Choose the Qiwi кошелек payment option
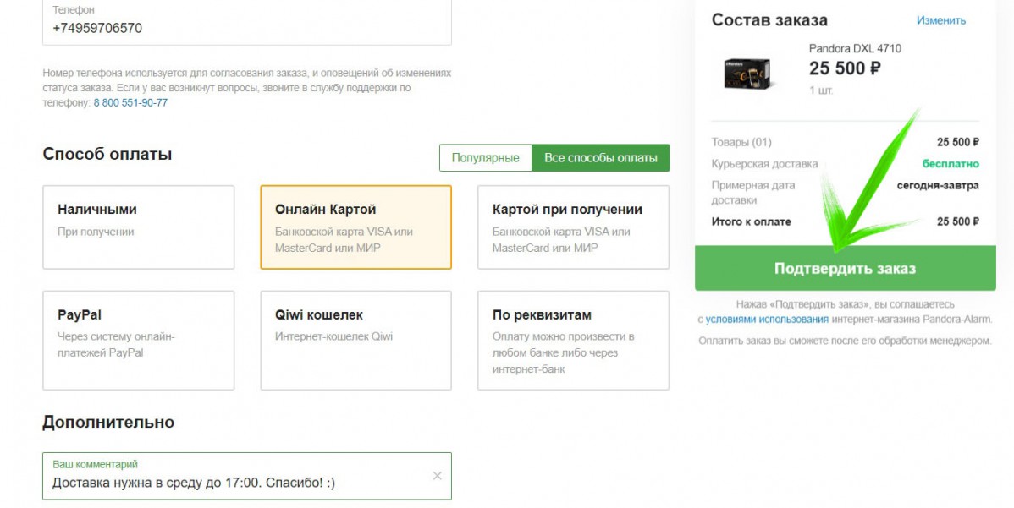 point(355,340)
